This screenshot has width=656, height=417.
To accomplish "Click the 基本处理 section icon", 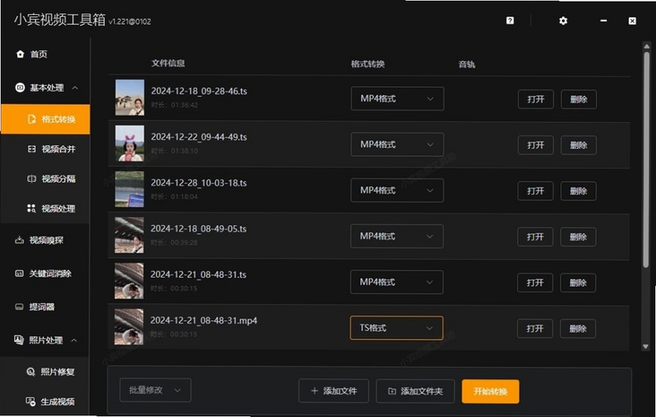I will 20,88.
